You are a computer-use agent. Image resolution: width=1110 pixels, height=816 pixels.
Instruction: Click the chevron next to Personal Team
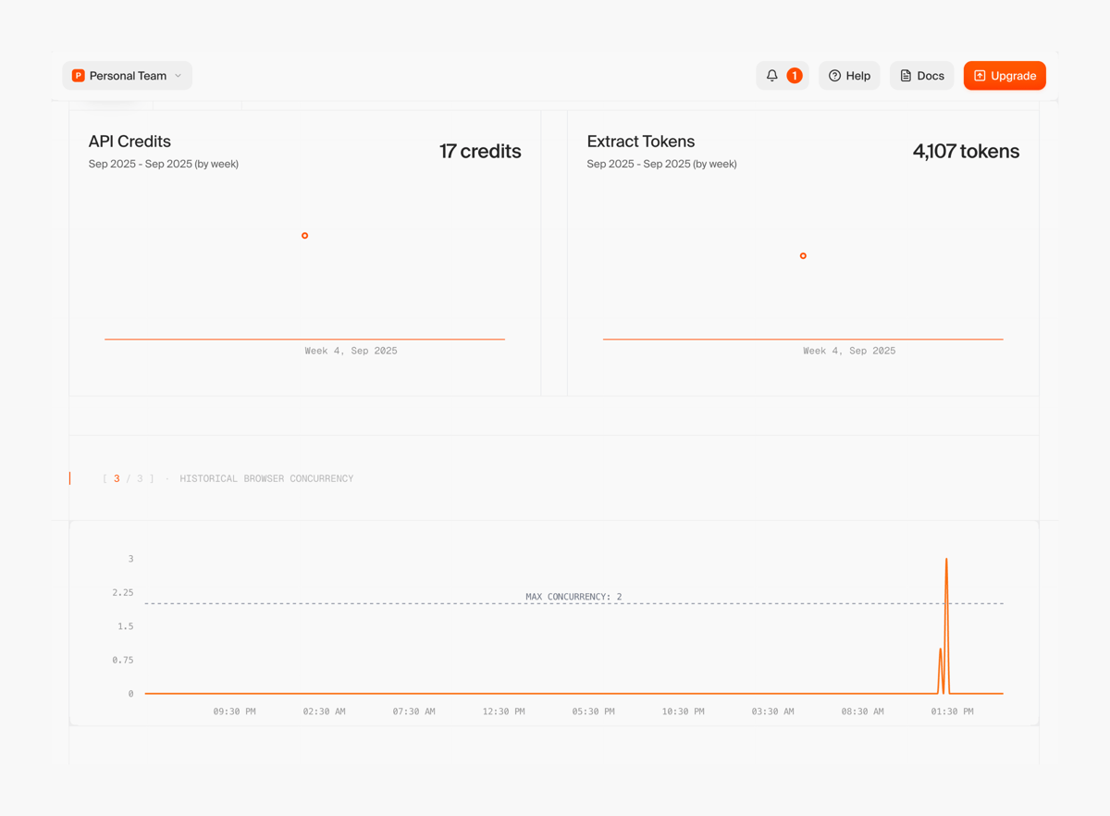click(178, 75)
